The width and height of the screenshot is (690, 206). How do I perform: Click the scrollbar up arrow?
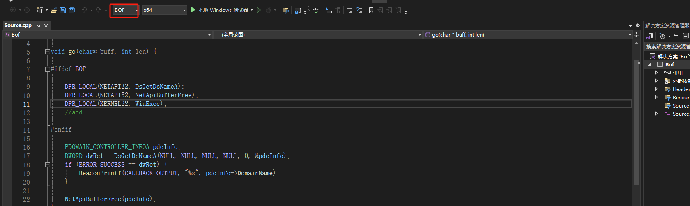pos(637,43)
